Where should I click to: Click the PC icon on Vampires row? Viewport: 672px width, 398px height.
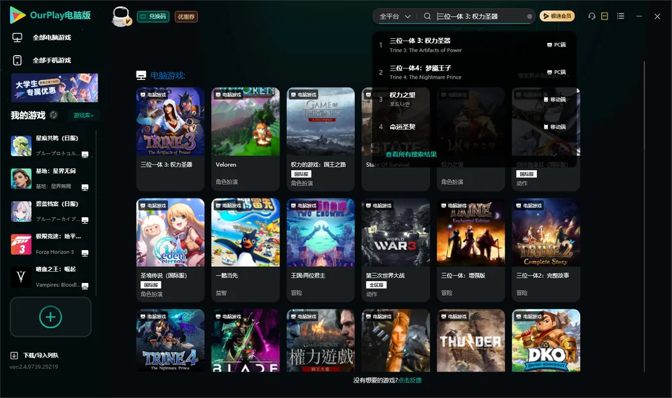tap(85, 286)
